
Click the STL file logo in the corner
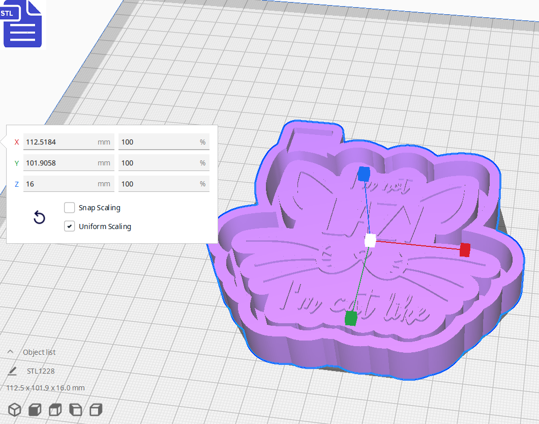[x=22, y=24]
